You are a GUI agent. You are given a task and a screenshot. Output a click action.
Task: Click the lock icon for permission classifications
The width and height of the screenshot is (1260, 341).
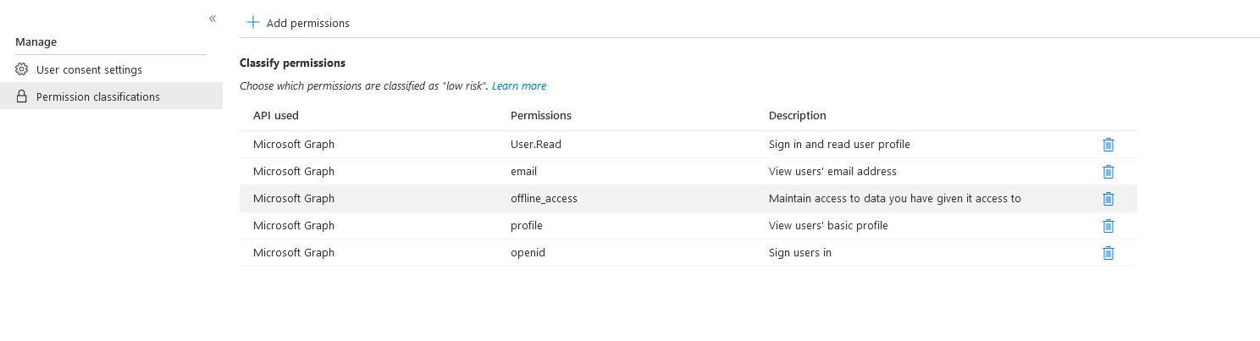[x=22, y=96]
